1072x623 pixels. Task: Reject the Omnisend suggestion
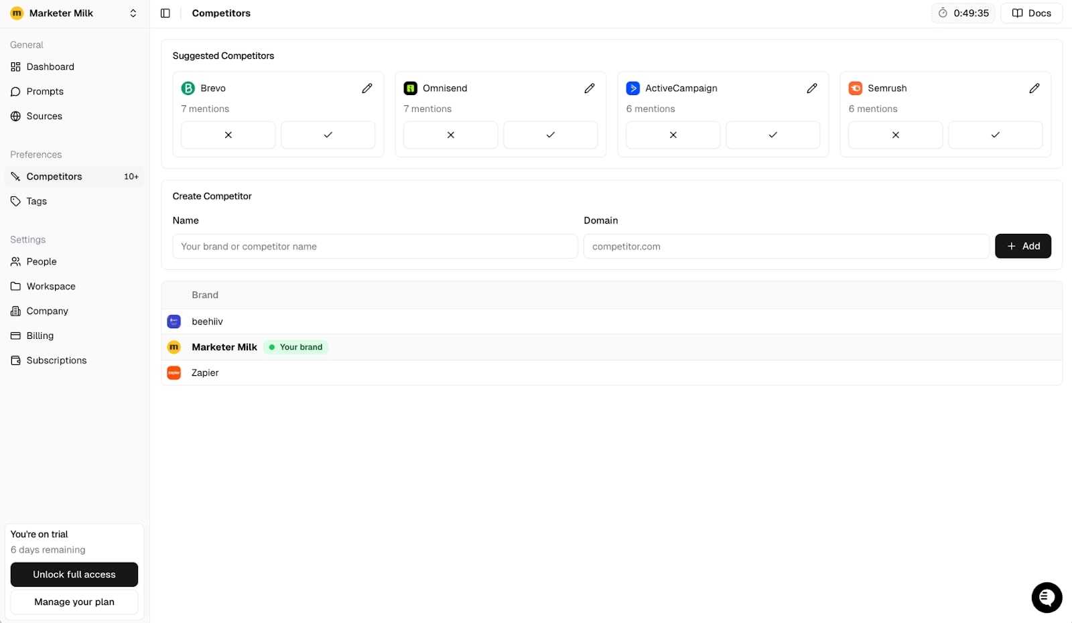point(451,135)
